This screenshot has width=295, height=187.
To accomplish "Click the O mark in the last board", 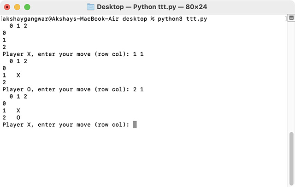I will (18, 117).
